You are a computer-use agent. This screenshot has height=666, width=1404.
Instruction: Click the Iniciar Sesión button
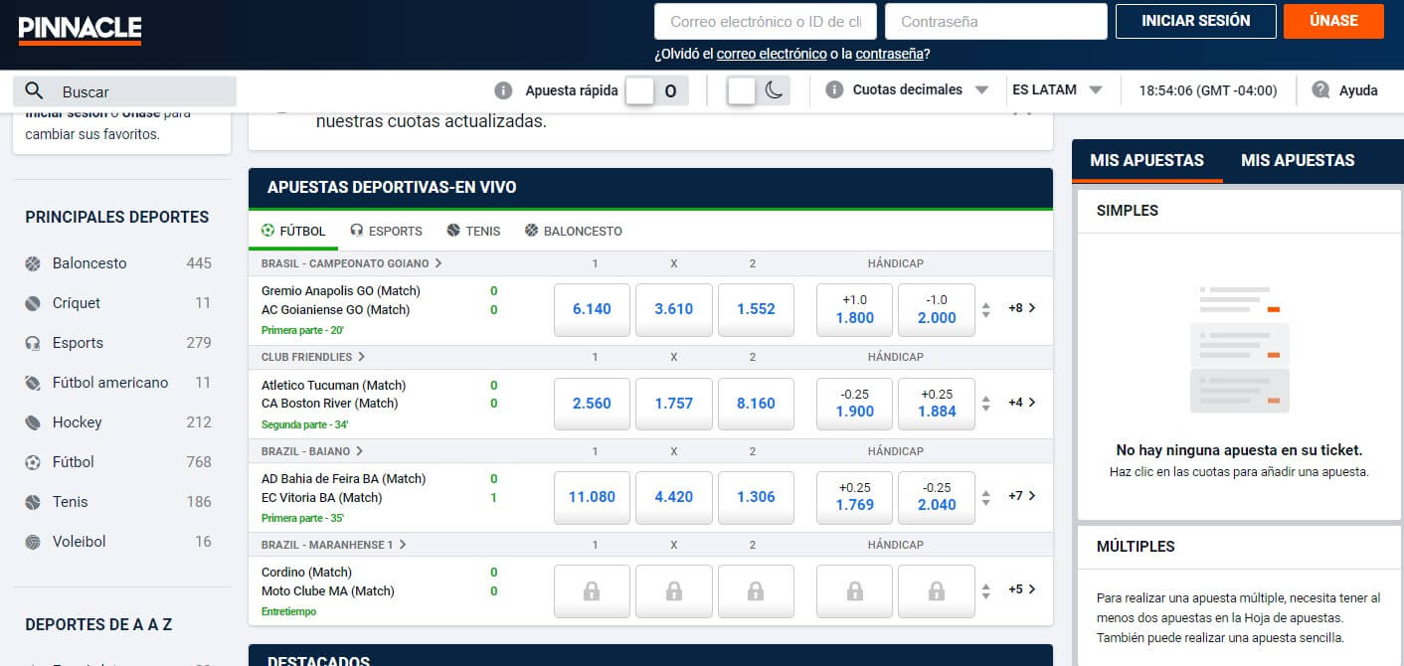[x=1196, y=21]
